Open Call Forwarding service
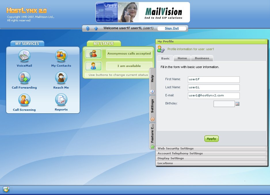270x195 pixels. click(x=24, y=78)
